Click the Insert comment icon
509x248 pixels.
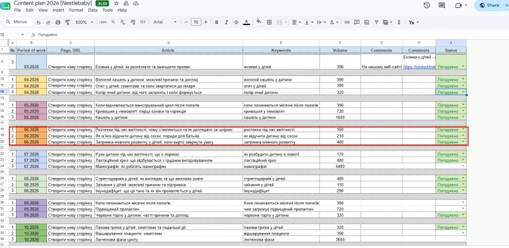tap(357, 22)
